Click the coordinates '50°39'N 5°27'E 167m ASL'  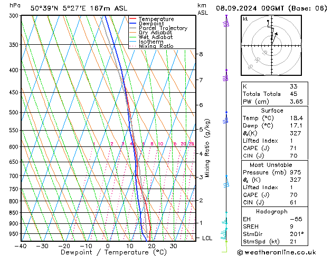point(79,8)
